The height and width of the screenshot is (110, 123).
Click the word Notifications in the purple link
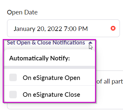69,43
